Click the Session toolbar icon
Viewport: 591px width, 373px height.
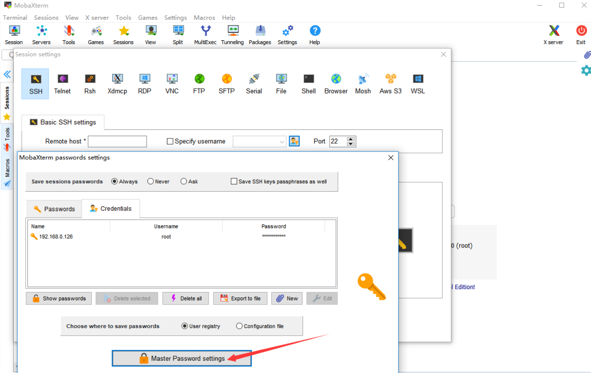pyautogui.click(x=14, y=35)
